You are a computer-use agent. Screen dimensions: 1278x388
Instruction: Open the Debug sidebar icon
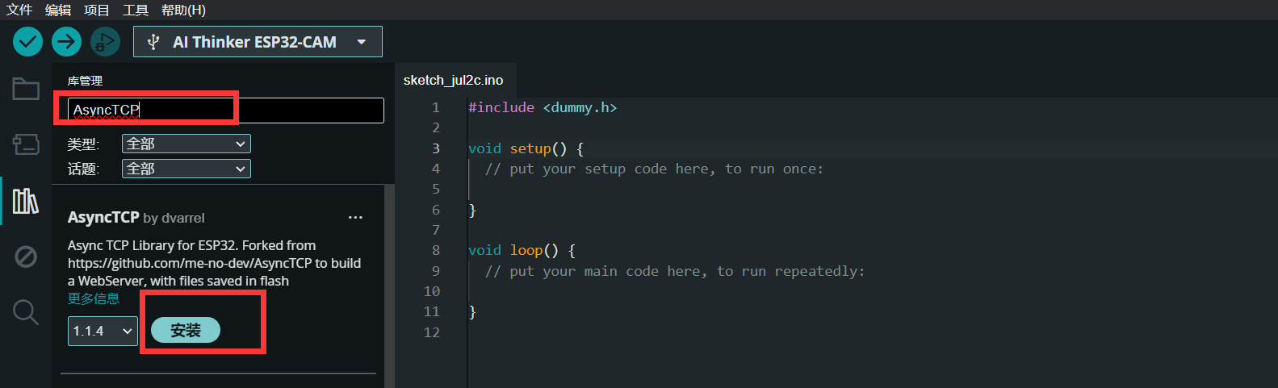26,257
